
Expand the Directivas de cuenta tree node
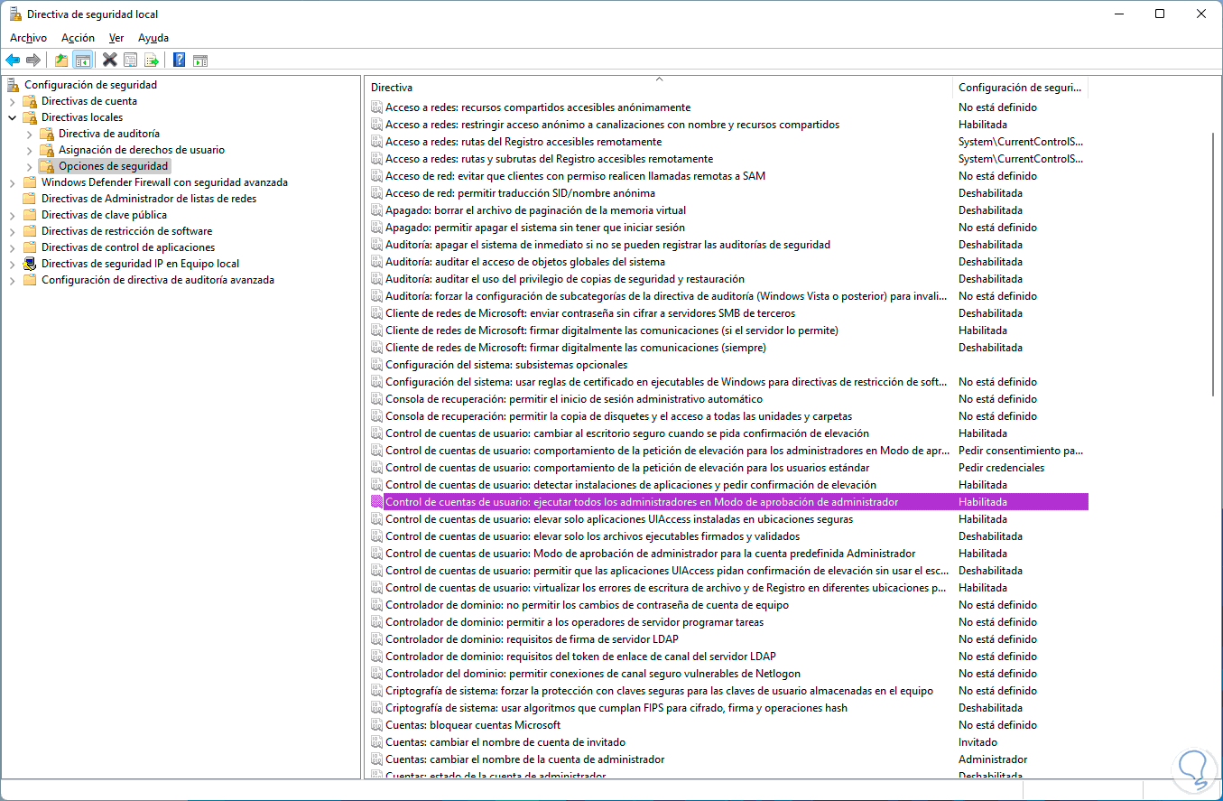click(13, 101)
